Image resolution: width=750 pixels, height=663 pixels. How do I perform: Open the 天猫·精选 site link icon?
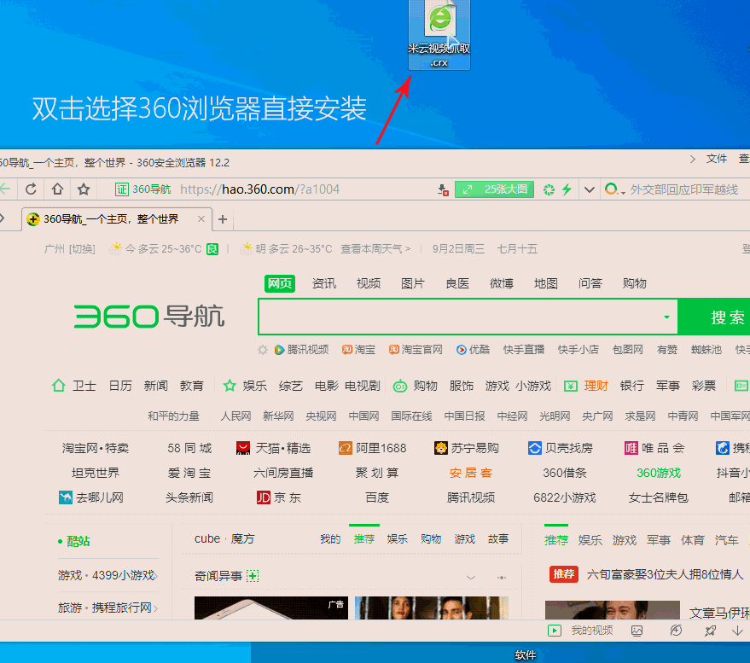point(243,448)
